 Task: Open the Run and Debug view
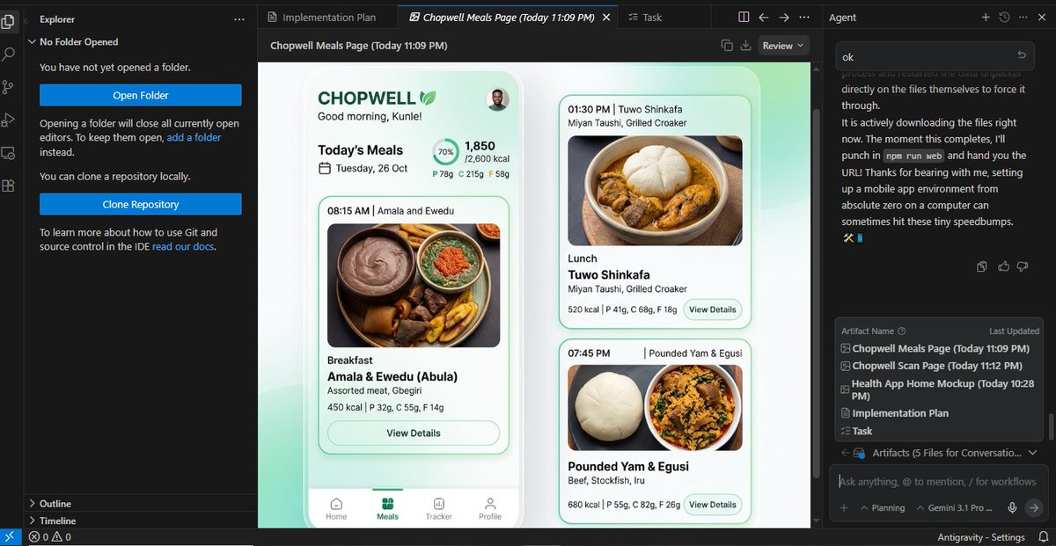[9, 120]
